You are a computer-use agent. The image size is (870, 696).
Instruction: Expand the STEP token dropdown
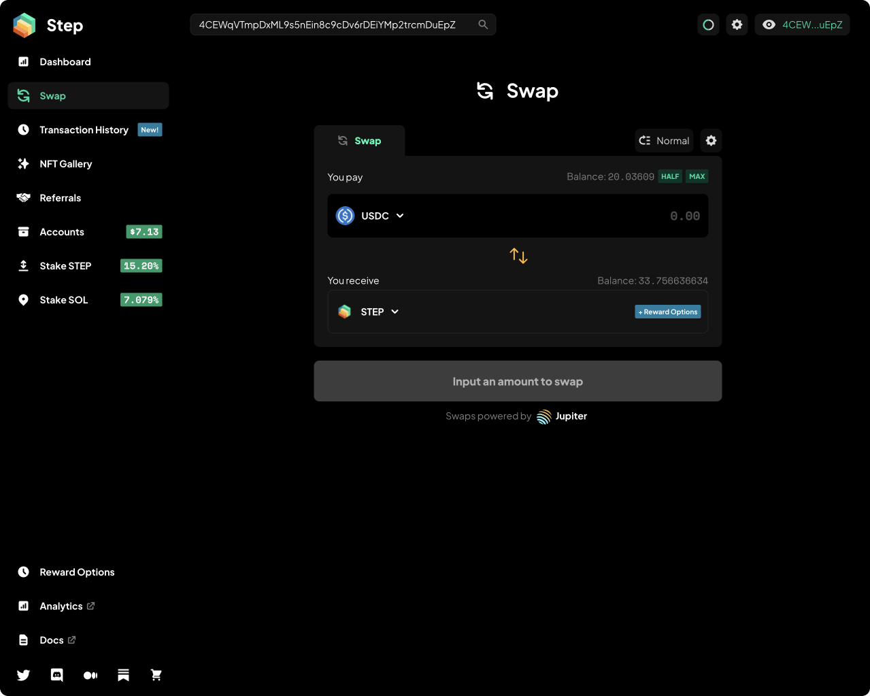tap(369, 312)
